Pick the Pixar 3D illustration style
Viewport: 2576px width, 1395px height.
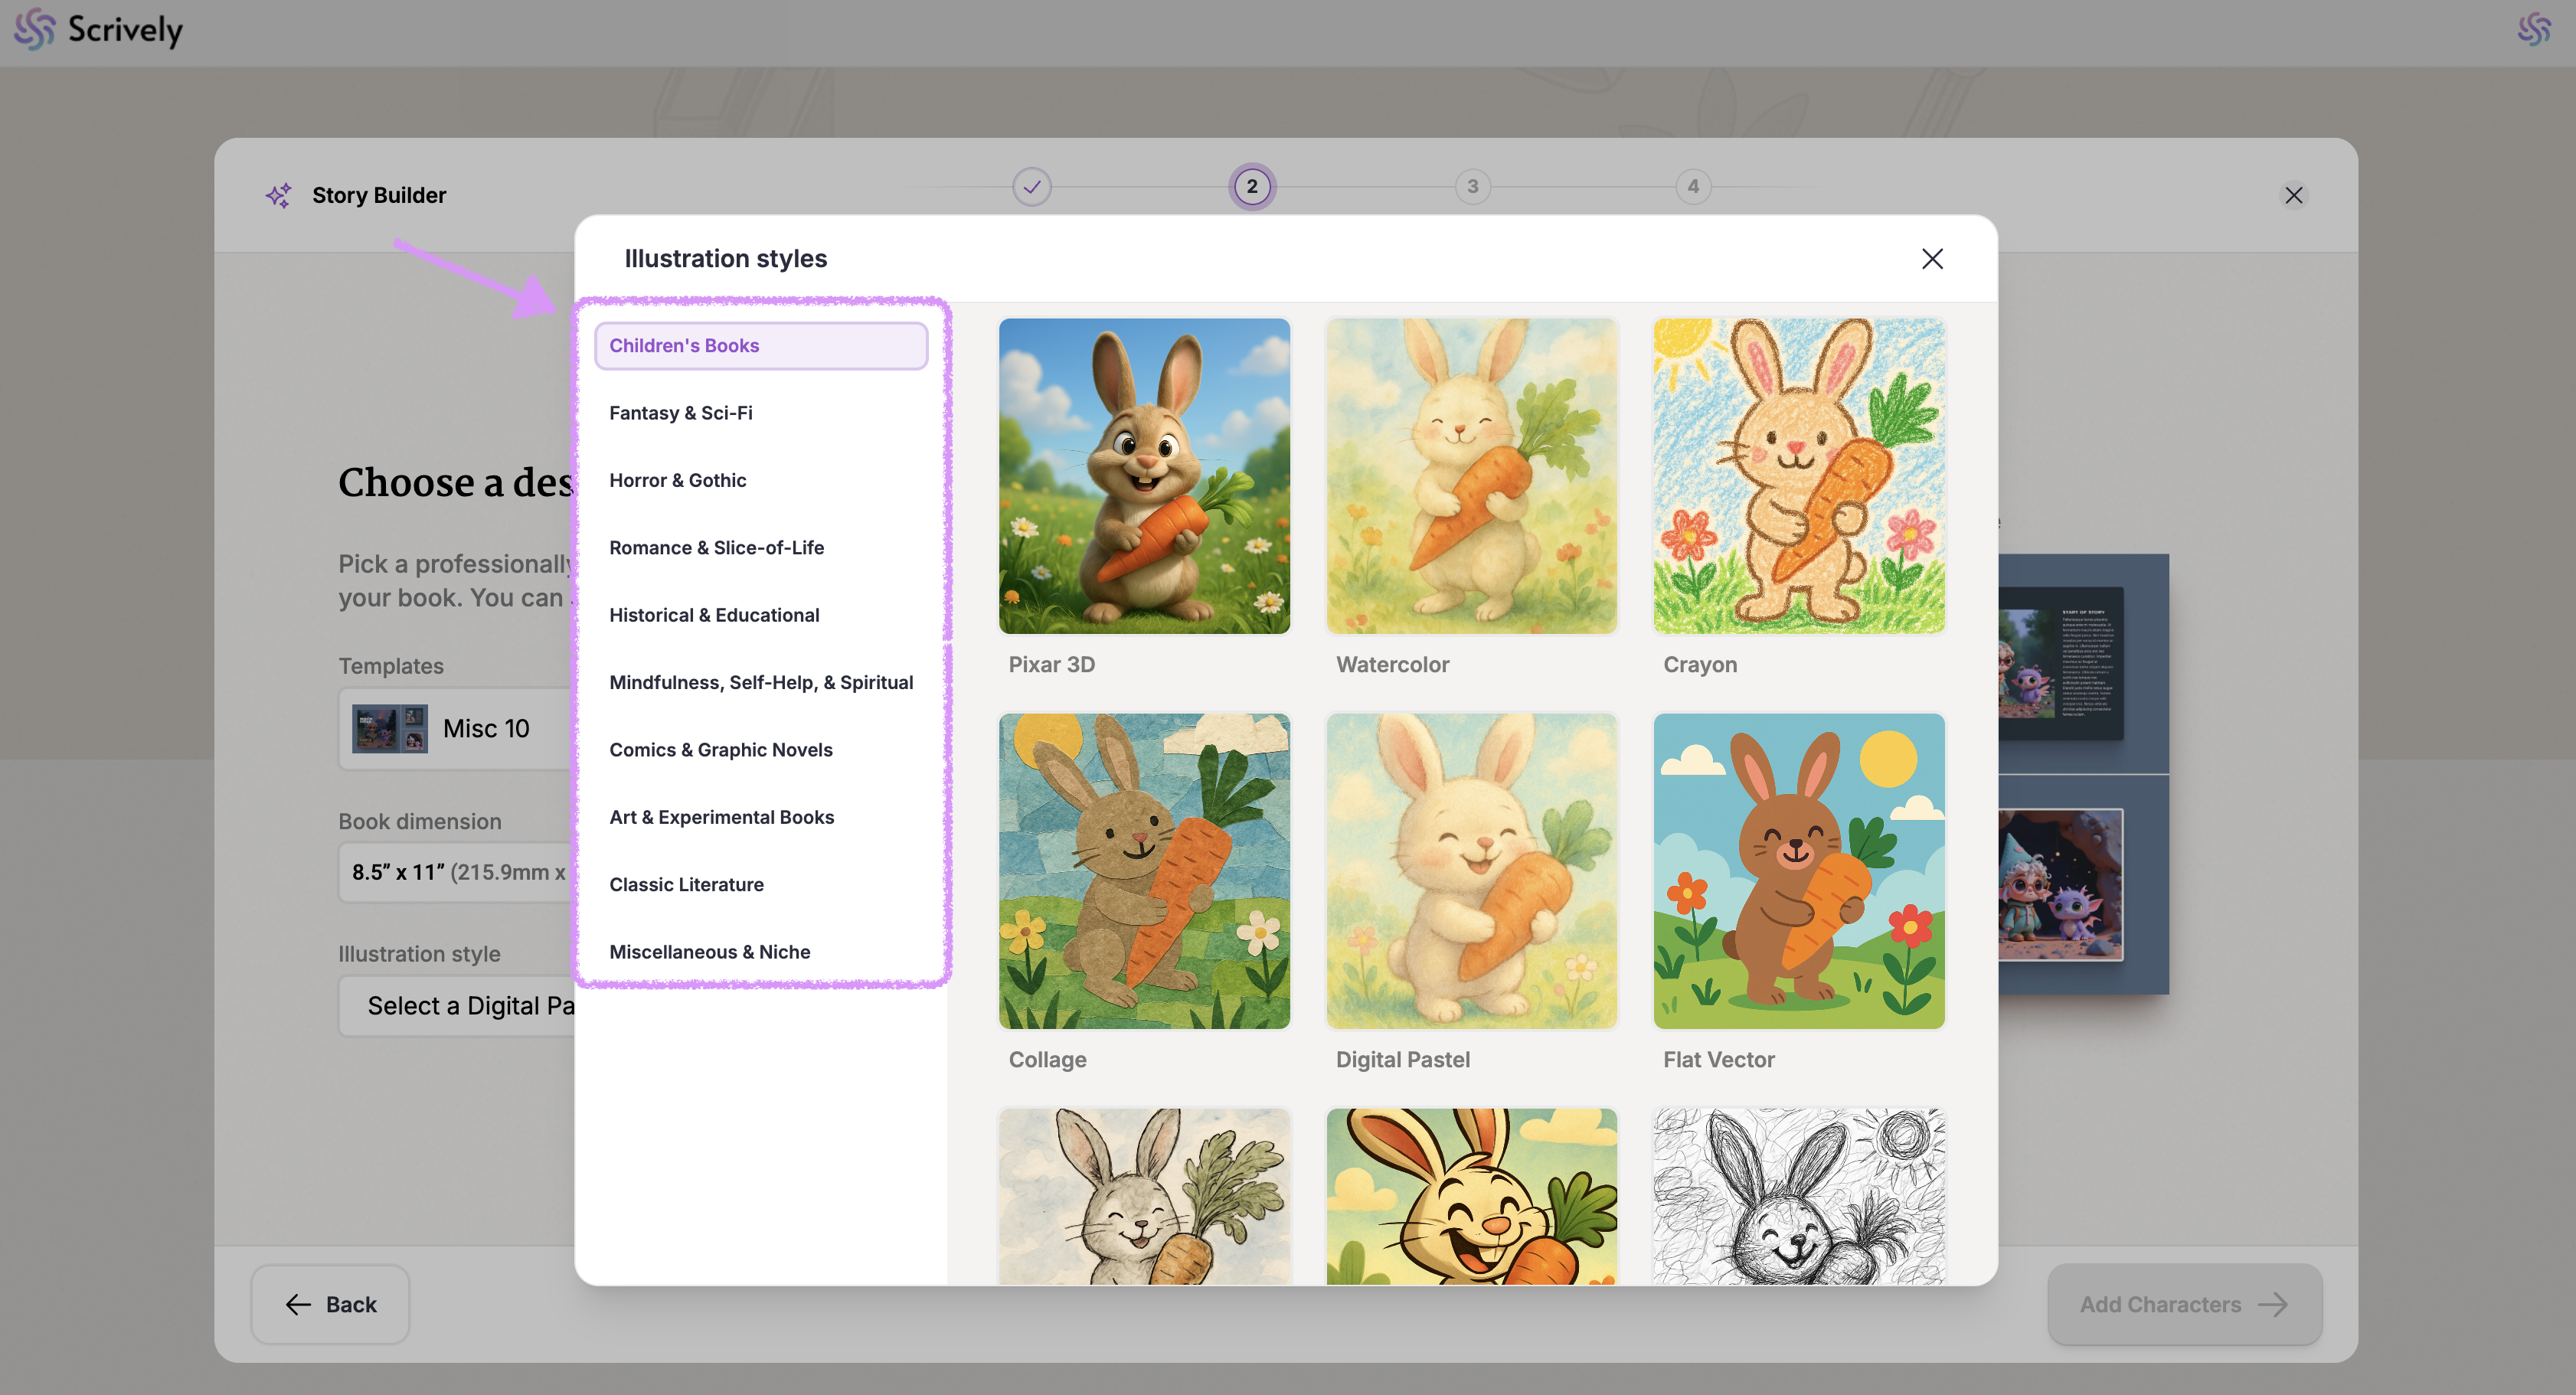[1144, 476]
